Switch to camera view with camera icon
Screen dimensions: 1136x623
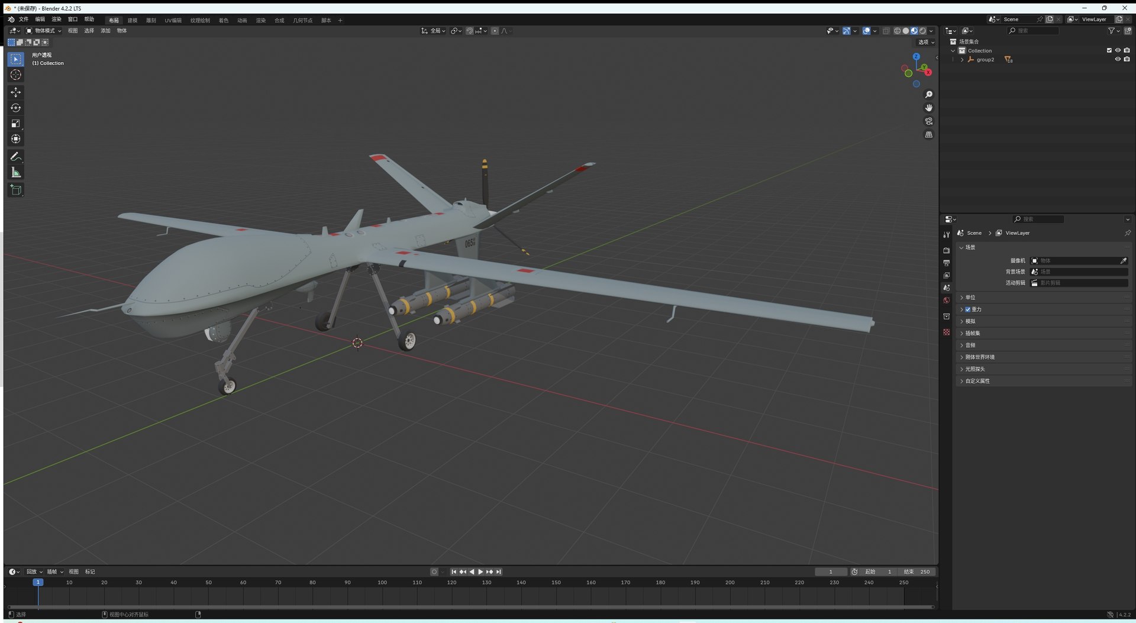pyautogui.click(x=929, y=121)
